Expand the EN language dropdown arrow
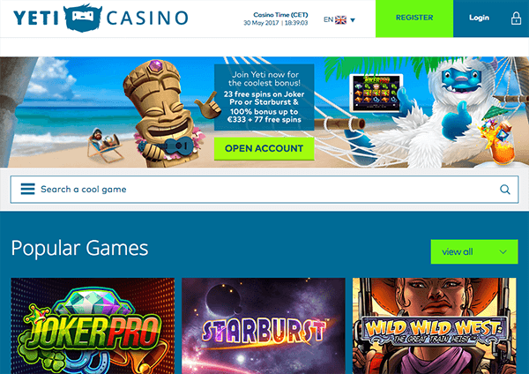Viewport: 529px width, 374px height. (x=353, y=20)
